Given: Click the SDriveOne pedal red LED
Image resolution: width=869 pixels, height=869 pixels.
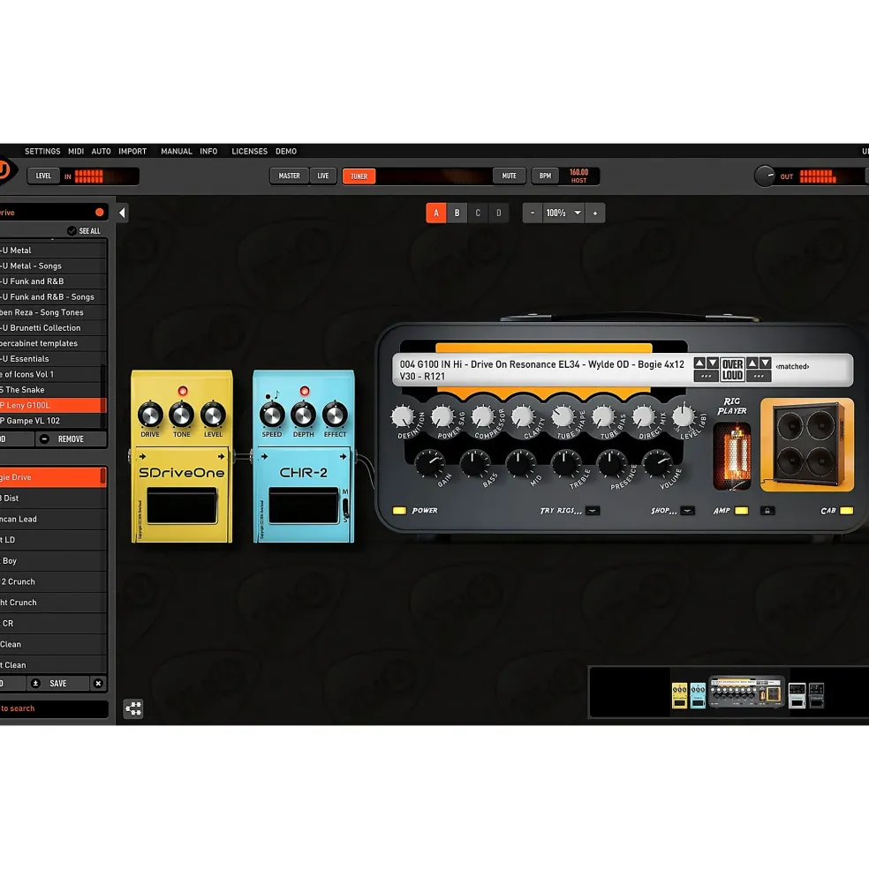Looking at the screenshot, I should [183, 391].
